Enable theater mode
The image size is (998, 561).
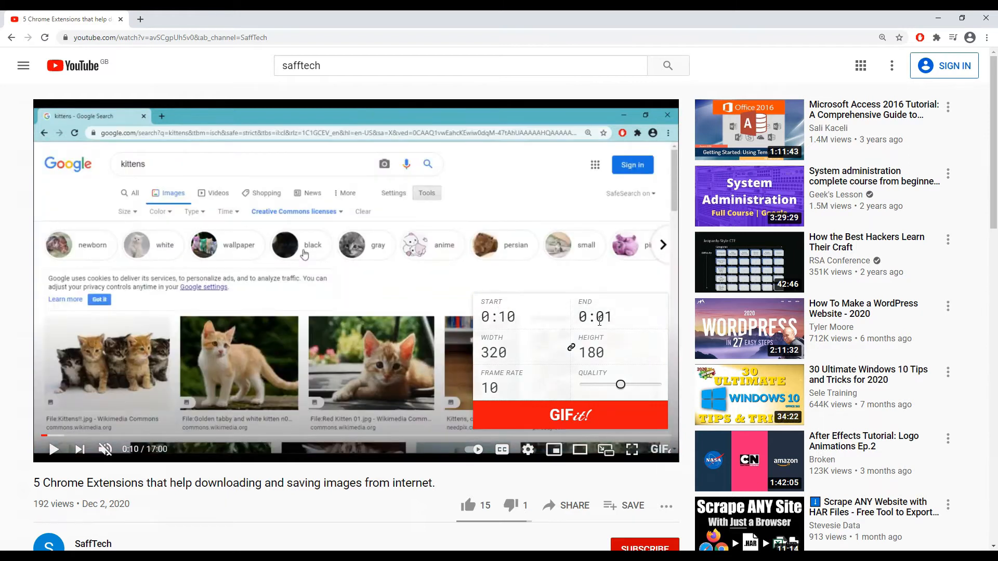pyautogui.click(x=580, y=449)
